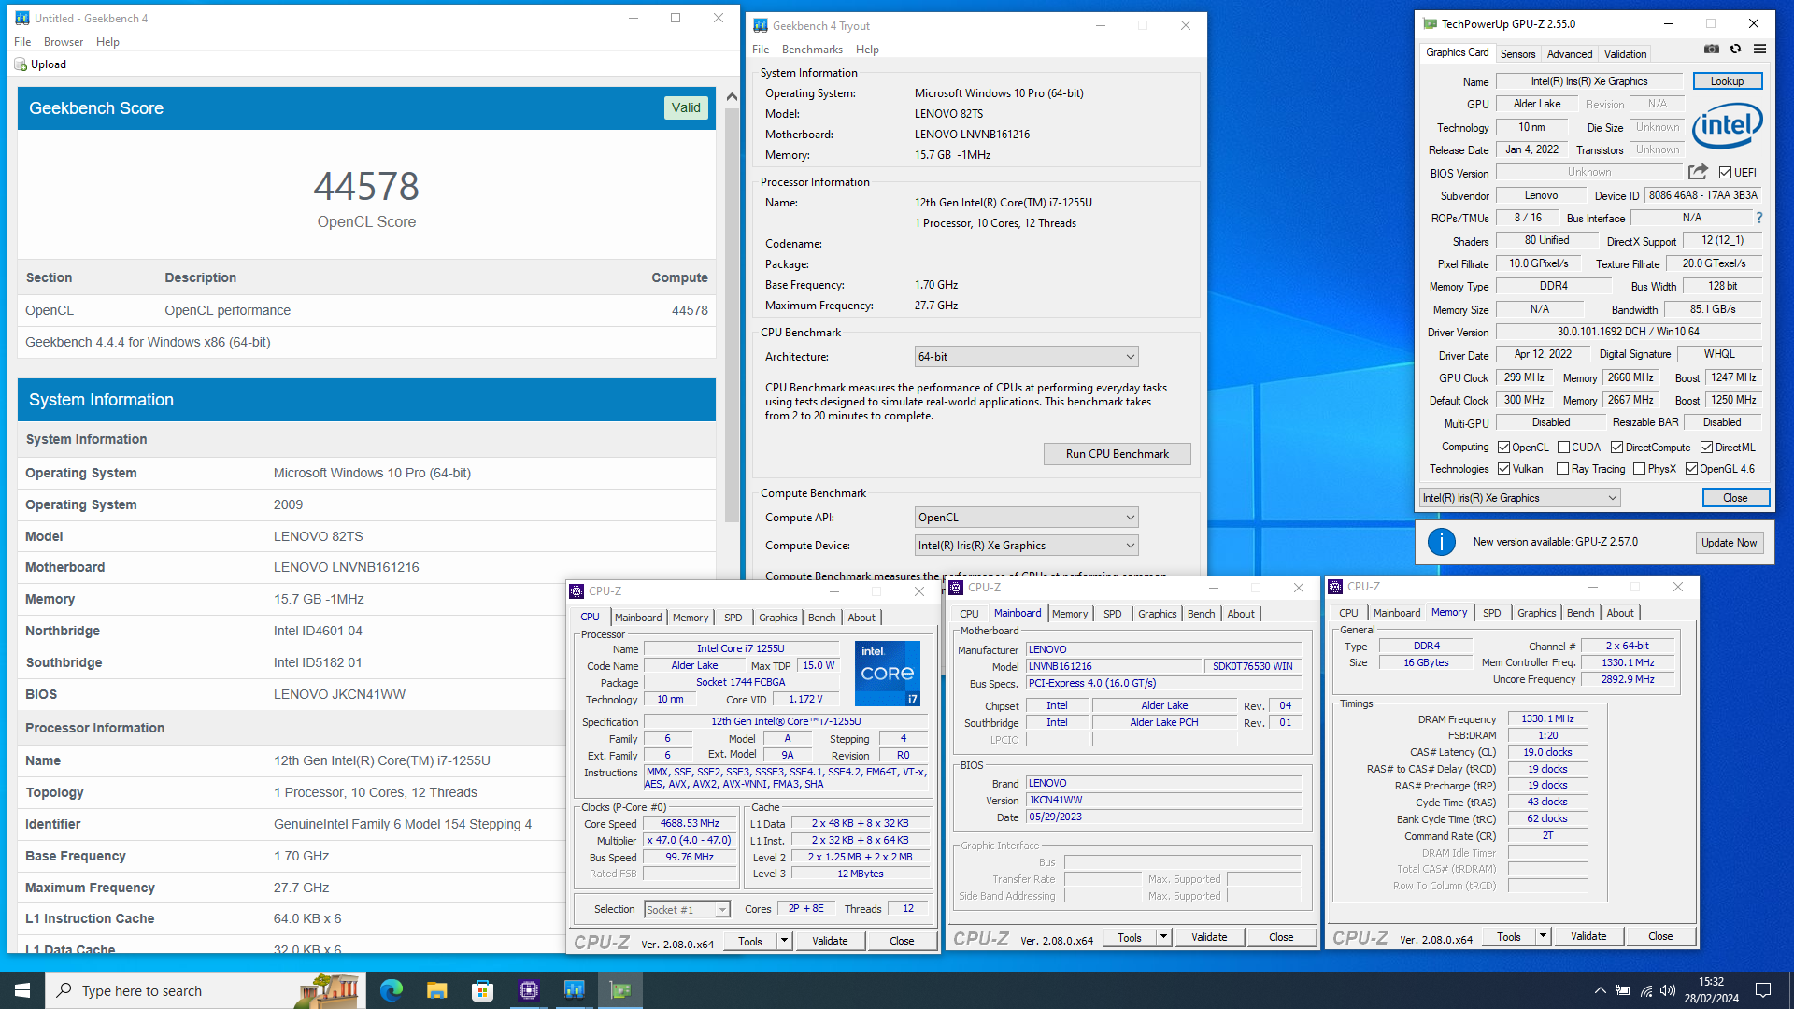Toggle the Ray Tracing checkbox
1794x1009 pixels.
click(1562, 469)
